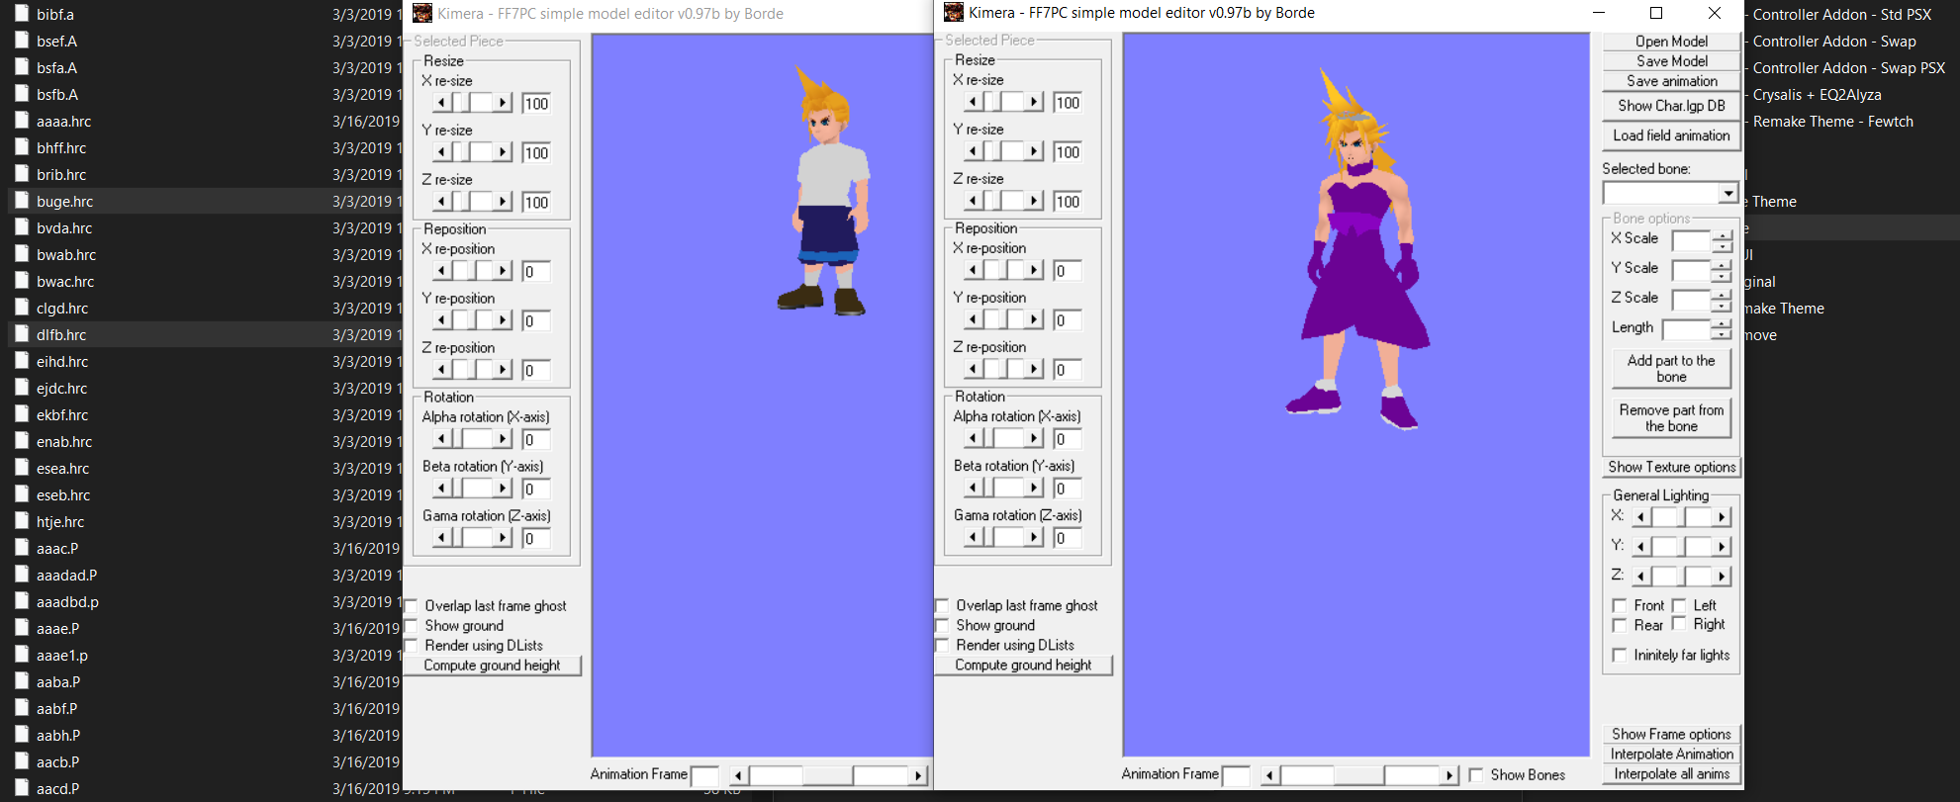Click Compute ground height in right window
This screenshot has width=1960, height=802.
coord(1023,666)
